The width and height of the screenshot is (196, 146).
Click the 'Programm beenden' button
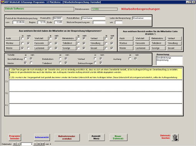[15, 137]
